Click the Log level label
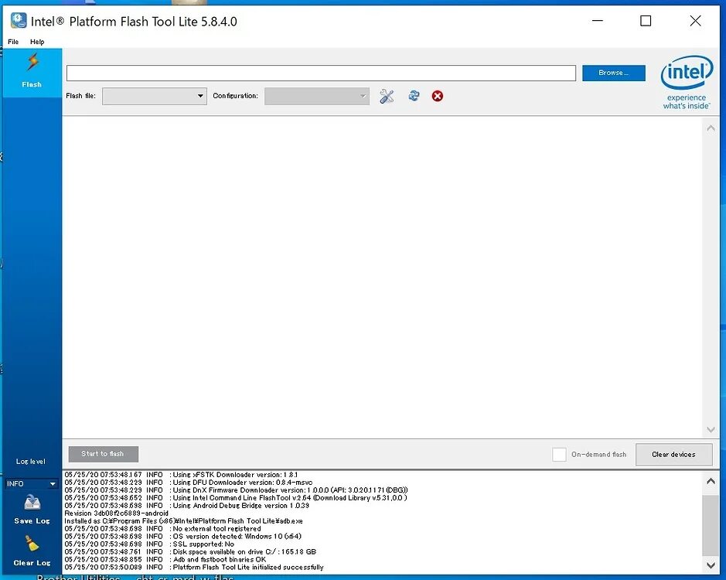 click(x=31, y=462)
